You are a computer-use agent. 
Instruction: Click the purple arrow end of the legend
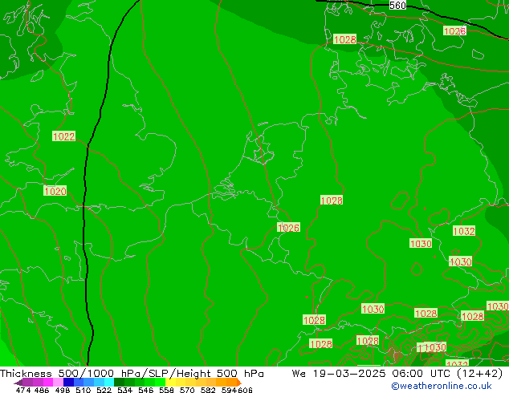[18, 383]
